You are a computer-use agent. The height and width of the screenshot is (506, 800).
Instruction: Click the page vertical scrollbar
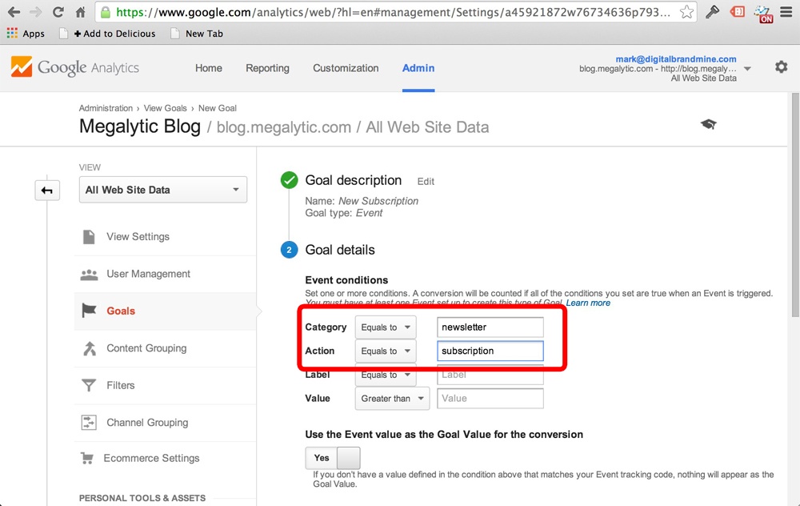click(x=795, y=204)
